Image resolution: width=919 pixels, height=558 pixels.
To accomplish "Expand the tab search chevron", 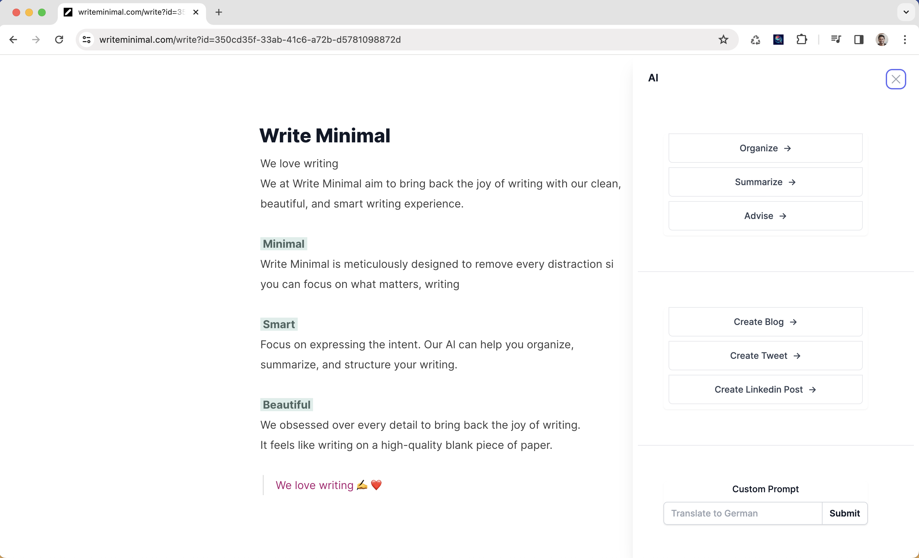I will [906, 12].
